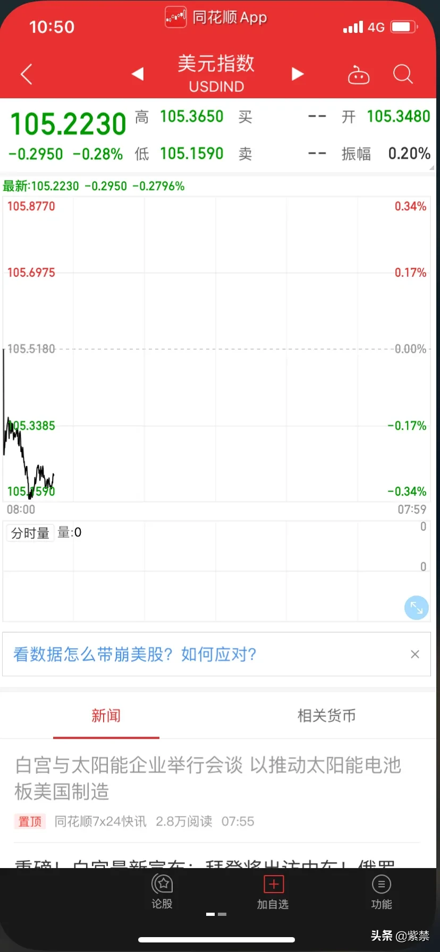The width and height of the screenshot is (440, 952).
Task: Tap the back arrow in the header
Action: 27,74
